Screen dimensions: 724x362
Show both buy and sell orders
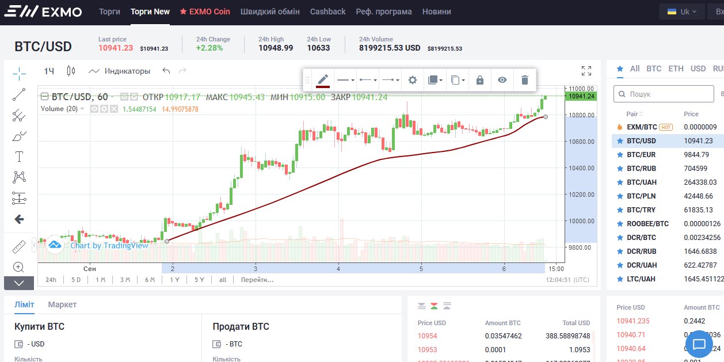click(x=434, y=306)
